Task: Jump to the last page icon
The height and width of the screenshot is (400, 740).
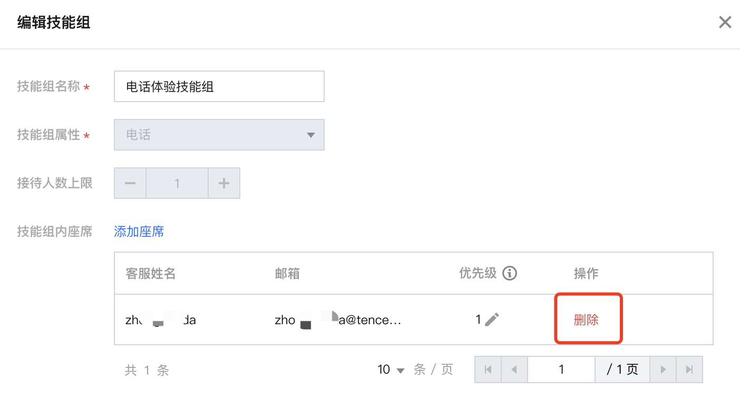Action: (x=689, y=369)
